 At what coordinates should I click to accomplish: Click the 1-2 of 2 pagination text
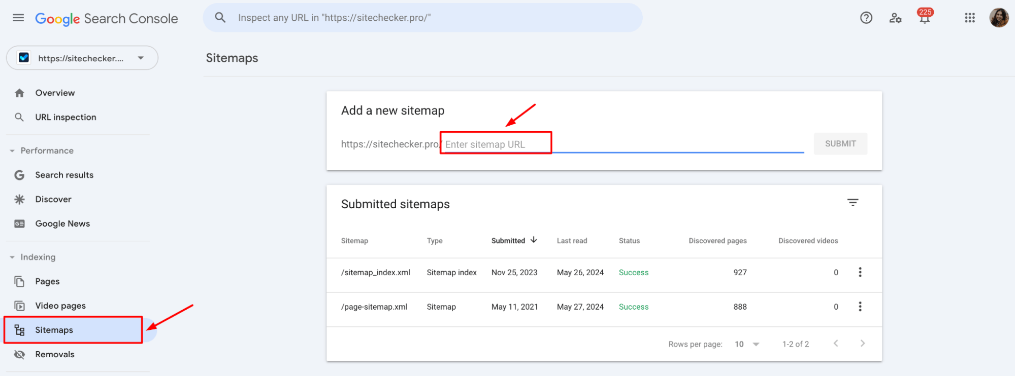pos(796,344)
